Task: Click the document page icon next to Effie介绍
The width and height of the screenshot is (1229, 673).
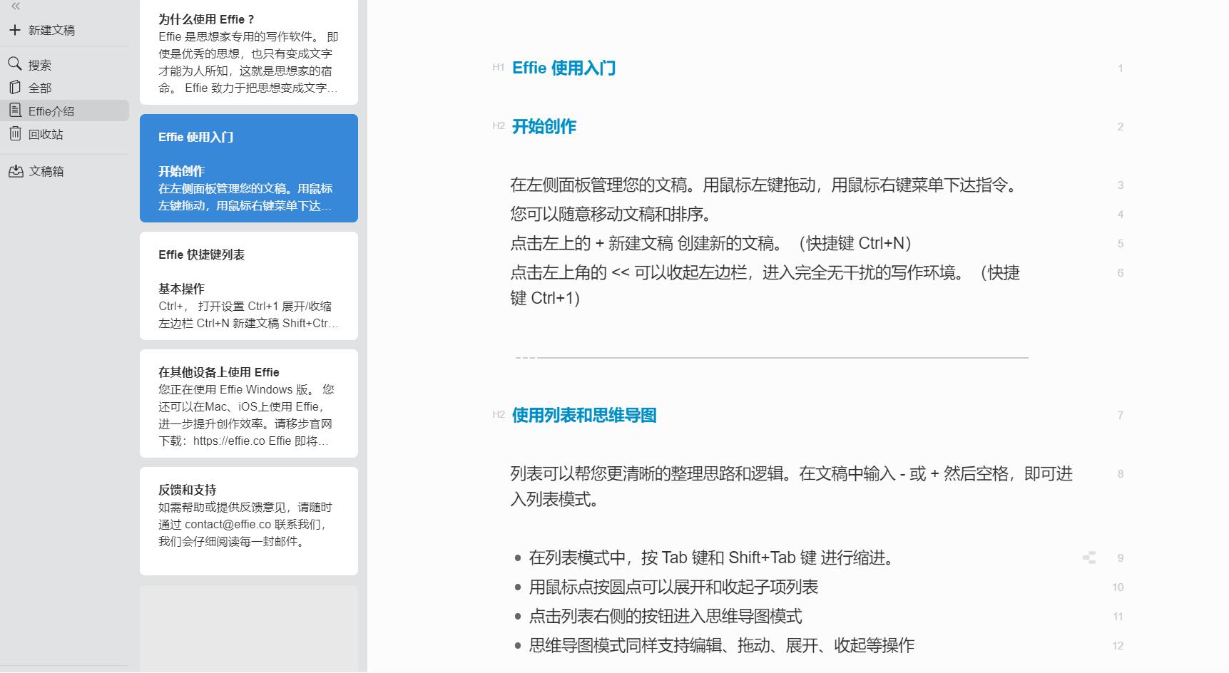Action: point(14,111)
